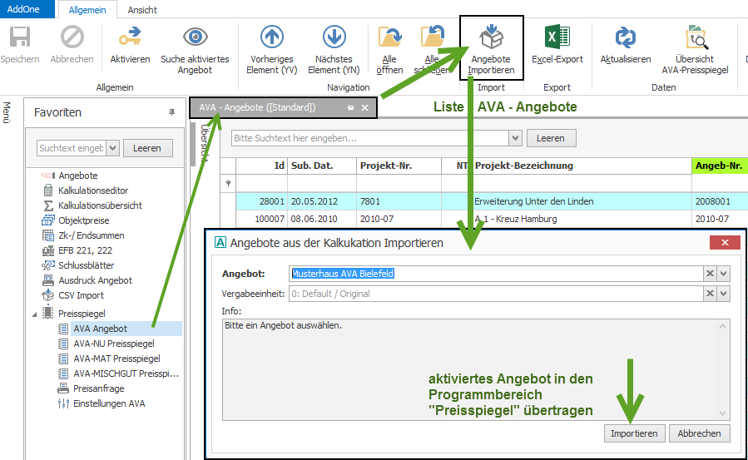Collapse the Preisspiegel tree node
The image size is (748, 460).
coord(35,314)
